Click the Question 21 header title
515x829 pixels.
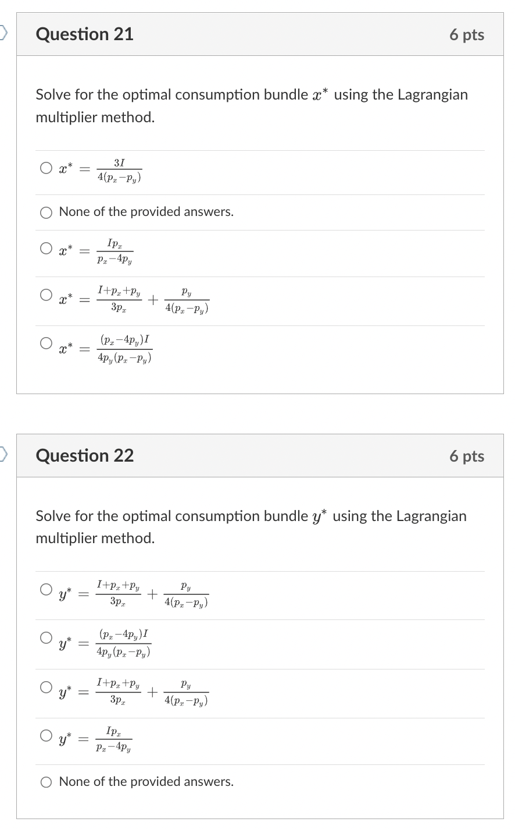click(x=84, y=34)
